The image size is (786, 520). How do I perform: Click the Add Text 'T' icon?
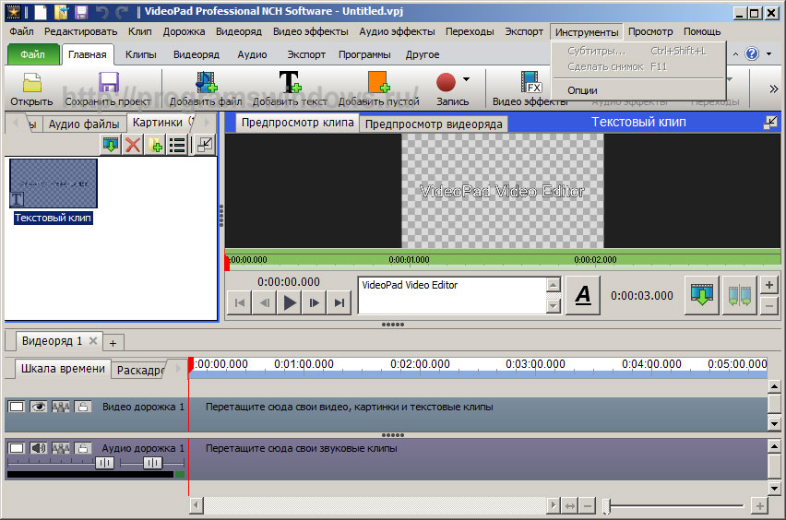click(289, 84)
